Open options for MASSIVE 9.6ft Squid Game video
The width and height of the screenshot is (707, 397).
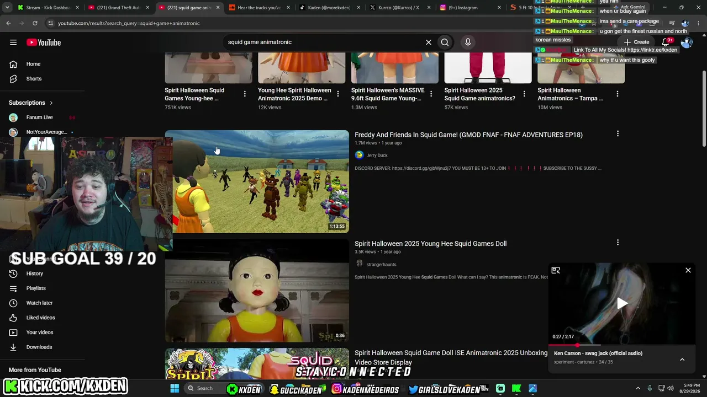(431, 94)
